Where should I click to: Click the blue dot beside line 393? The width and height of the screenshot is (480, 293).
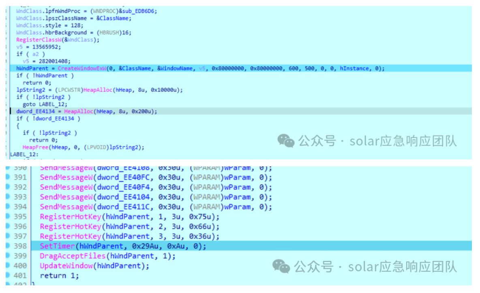click(x=8, y=197)
